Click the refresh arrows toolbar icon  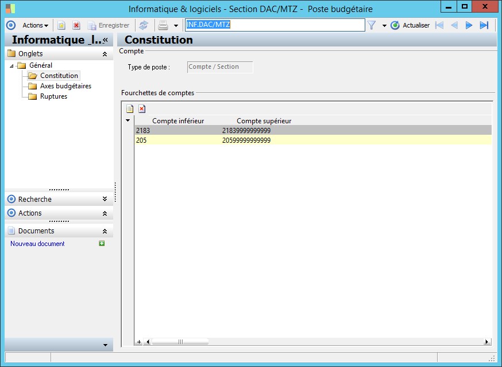(x=144, y=25)
